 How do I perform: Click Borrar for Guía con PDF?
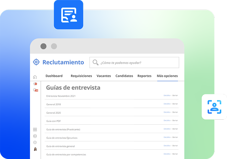(x=175, y=120)
